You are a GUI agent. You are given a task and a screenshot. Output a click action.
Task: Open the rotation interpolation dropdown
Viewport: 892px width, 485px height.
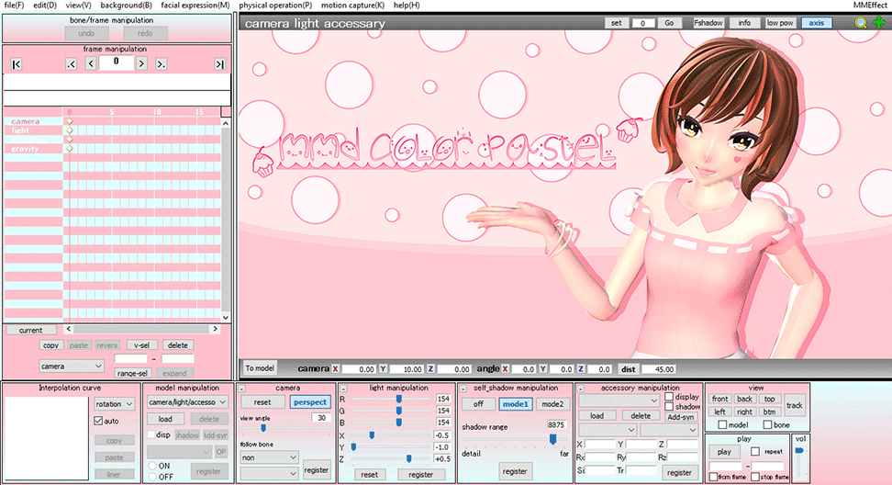(114, 403)
